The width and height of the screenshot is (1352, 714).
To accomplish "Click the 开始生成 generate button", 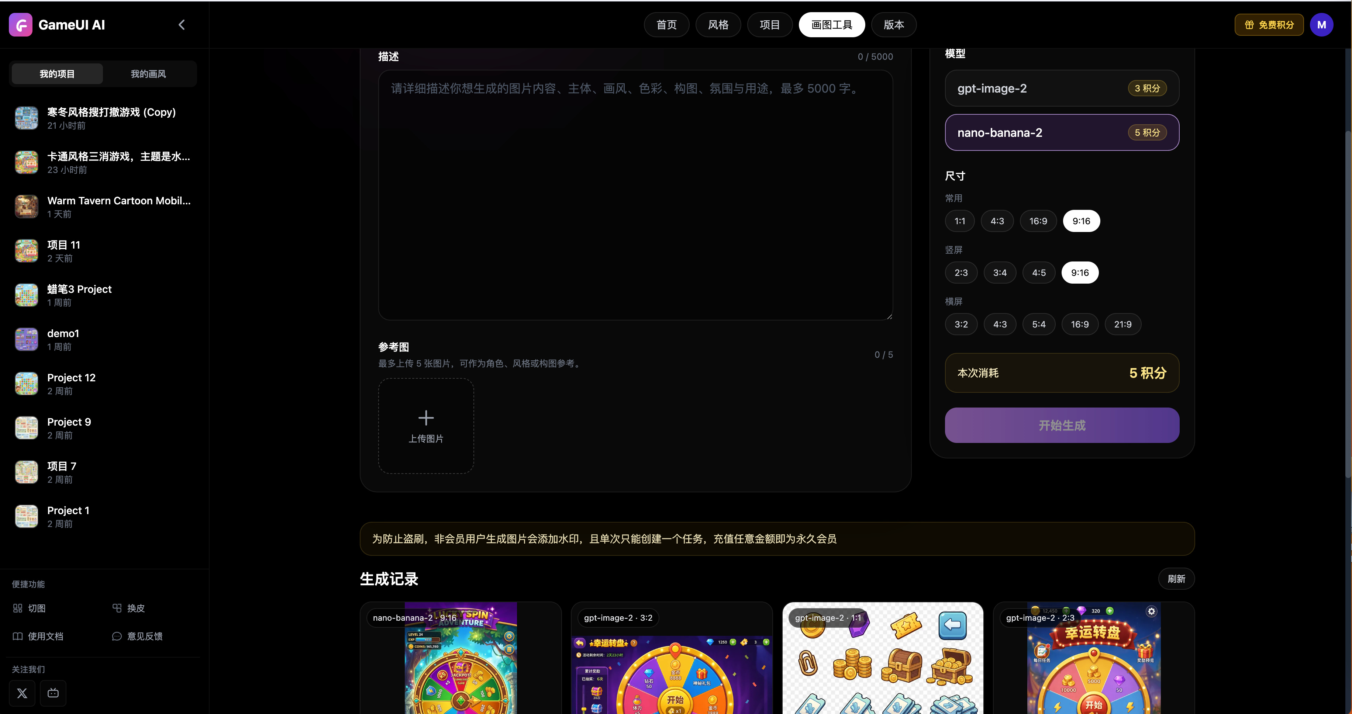I will (x=1062, y=425).
